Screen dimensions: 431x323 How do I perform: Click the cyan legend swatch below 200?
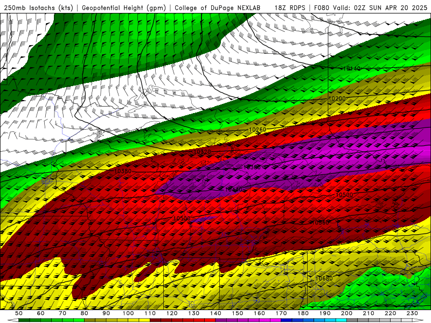[x=341, y=320]
